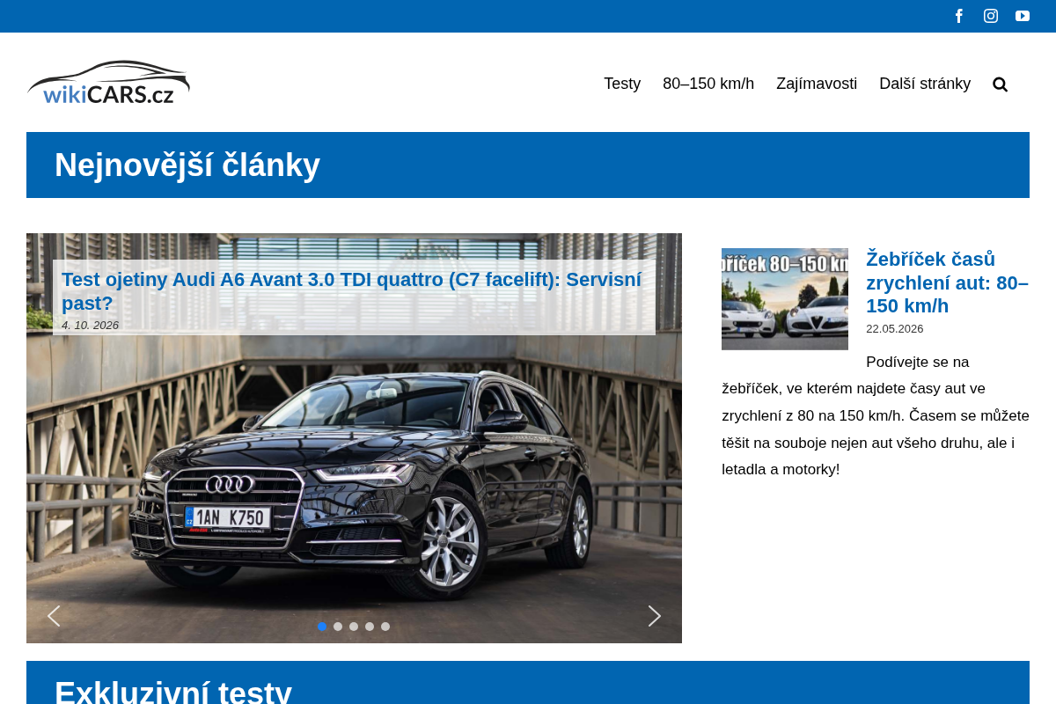Image resolution: width=1056 pixels, height=704 pixels.
Task: Open the YouTube channel icon
Action: [1023, 16]
